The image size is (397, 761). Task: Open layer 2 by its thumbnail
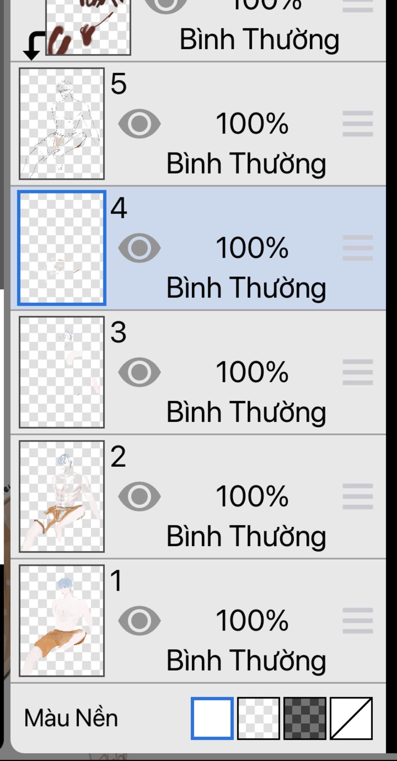62,496
